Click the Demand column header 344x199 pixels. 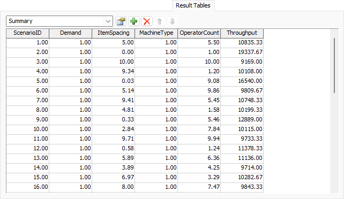pos(70,33)
